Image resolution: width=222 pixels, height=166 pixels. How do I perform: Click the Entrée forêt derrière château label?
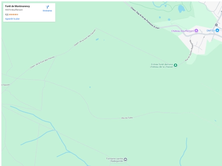coord(162,66)
